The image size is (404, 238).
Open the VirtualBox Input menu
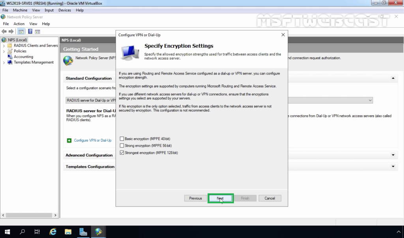pyautogui.click(x=49, y=10)
